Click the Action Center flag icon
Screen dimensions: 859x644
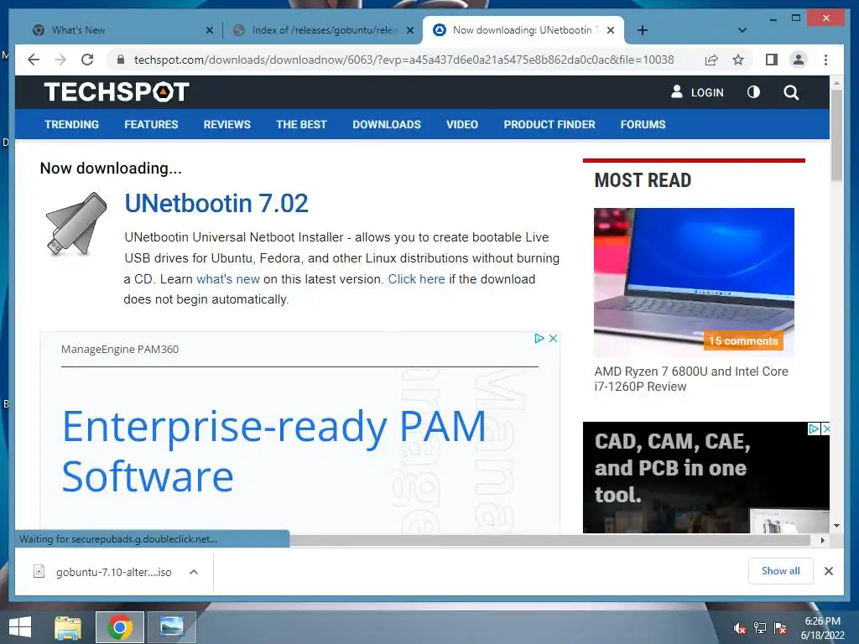tap(780, 628)
